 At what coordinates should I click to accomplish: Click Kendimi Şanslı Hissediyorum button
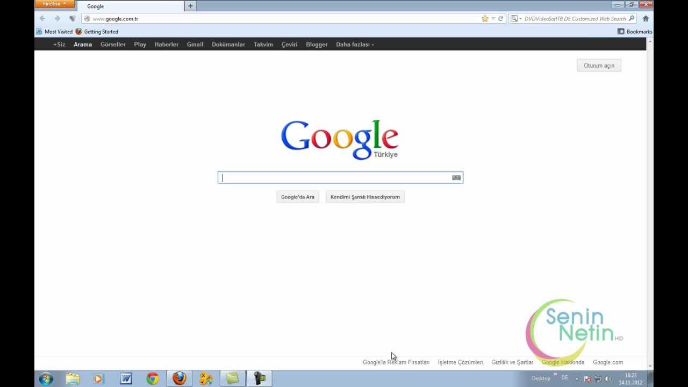point(365,197)
